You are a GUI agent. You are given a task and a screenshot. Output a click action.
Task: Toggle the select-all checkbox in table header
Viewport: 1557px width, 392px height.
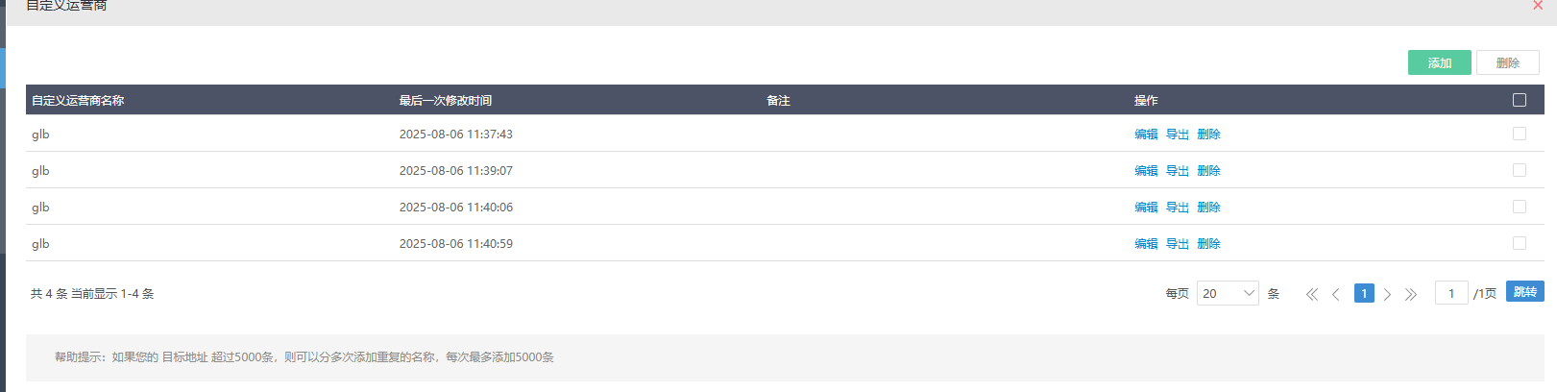tap(1520, 100)
